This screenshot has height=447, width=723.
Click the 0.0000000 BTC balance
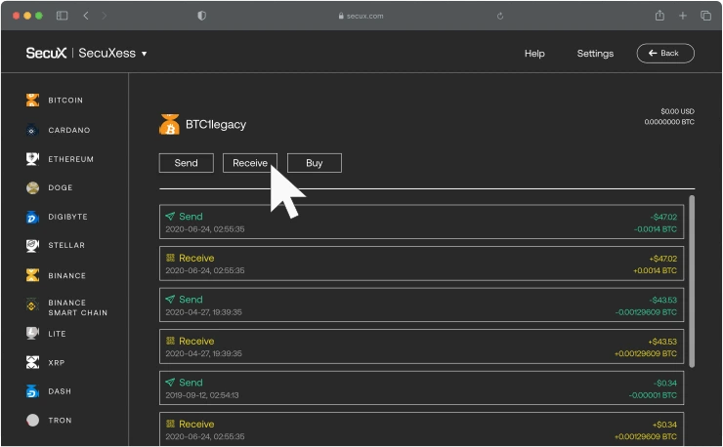coord(669,122)
